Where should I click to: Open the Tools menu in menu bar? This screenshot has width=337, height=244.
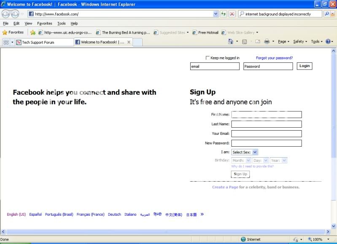tap(62, 24)
